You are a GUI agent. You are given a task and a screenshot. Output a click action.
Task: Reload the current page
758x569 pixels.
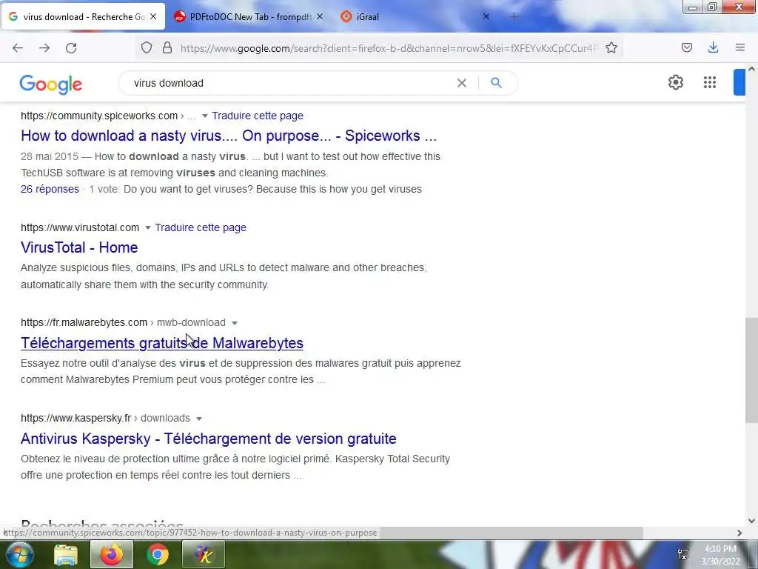(71, 48)
